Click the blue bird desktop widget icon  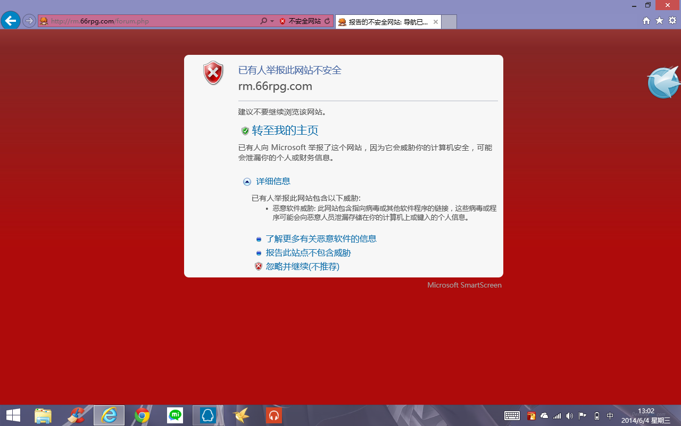(664, 83)
